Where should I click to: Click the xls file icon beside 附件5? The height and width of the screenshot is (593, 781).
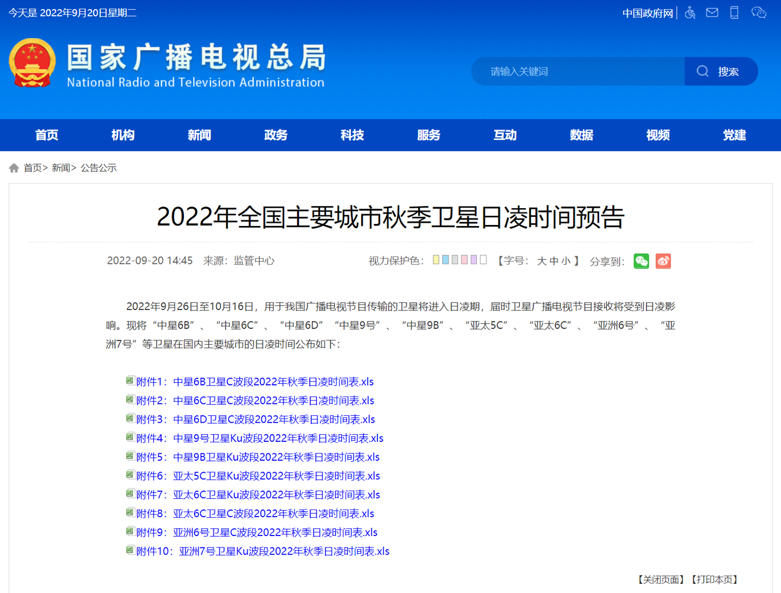[130, 456]
